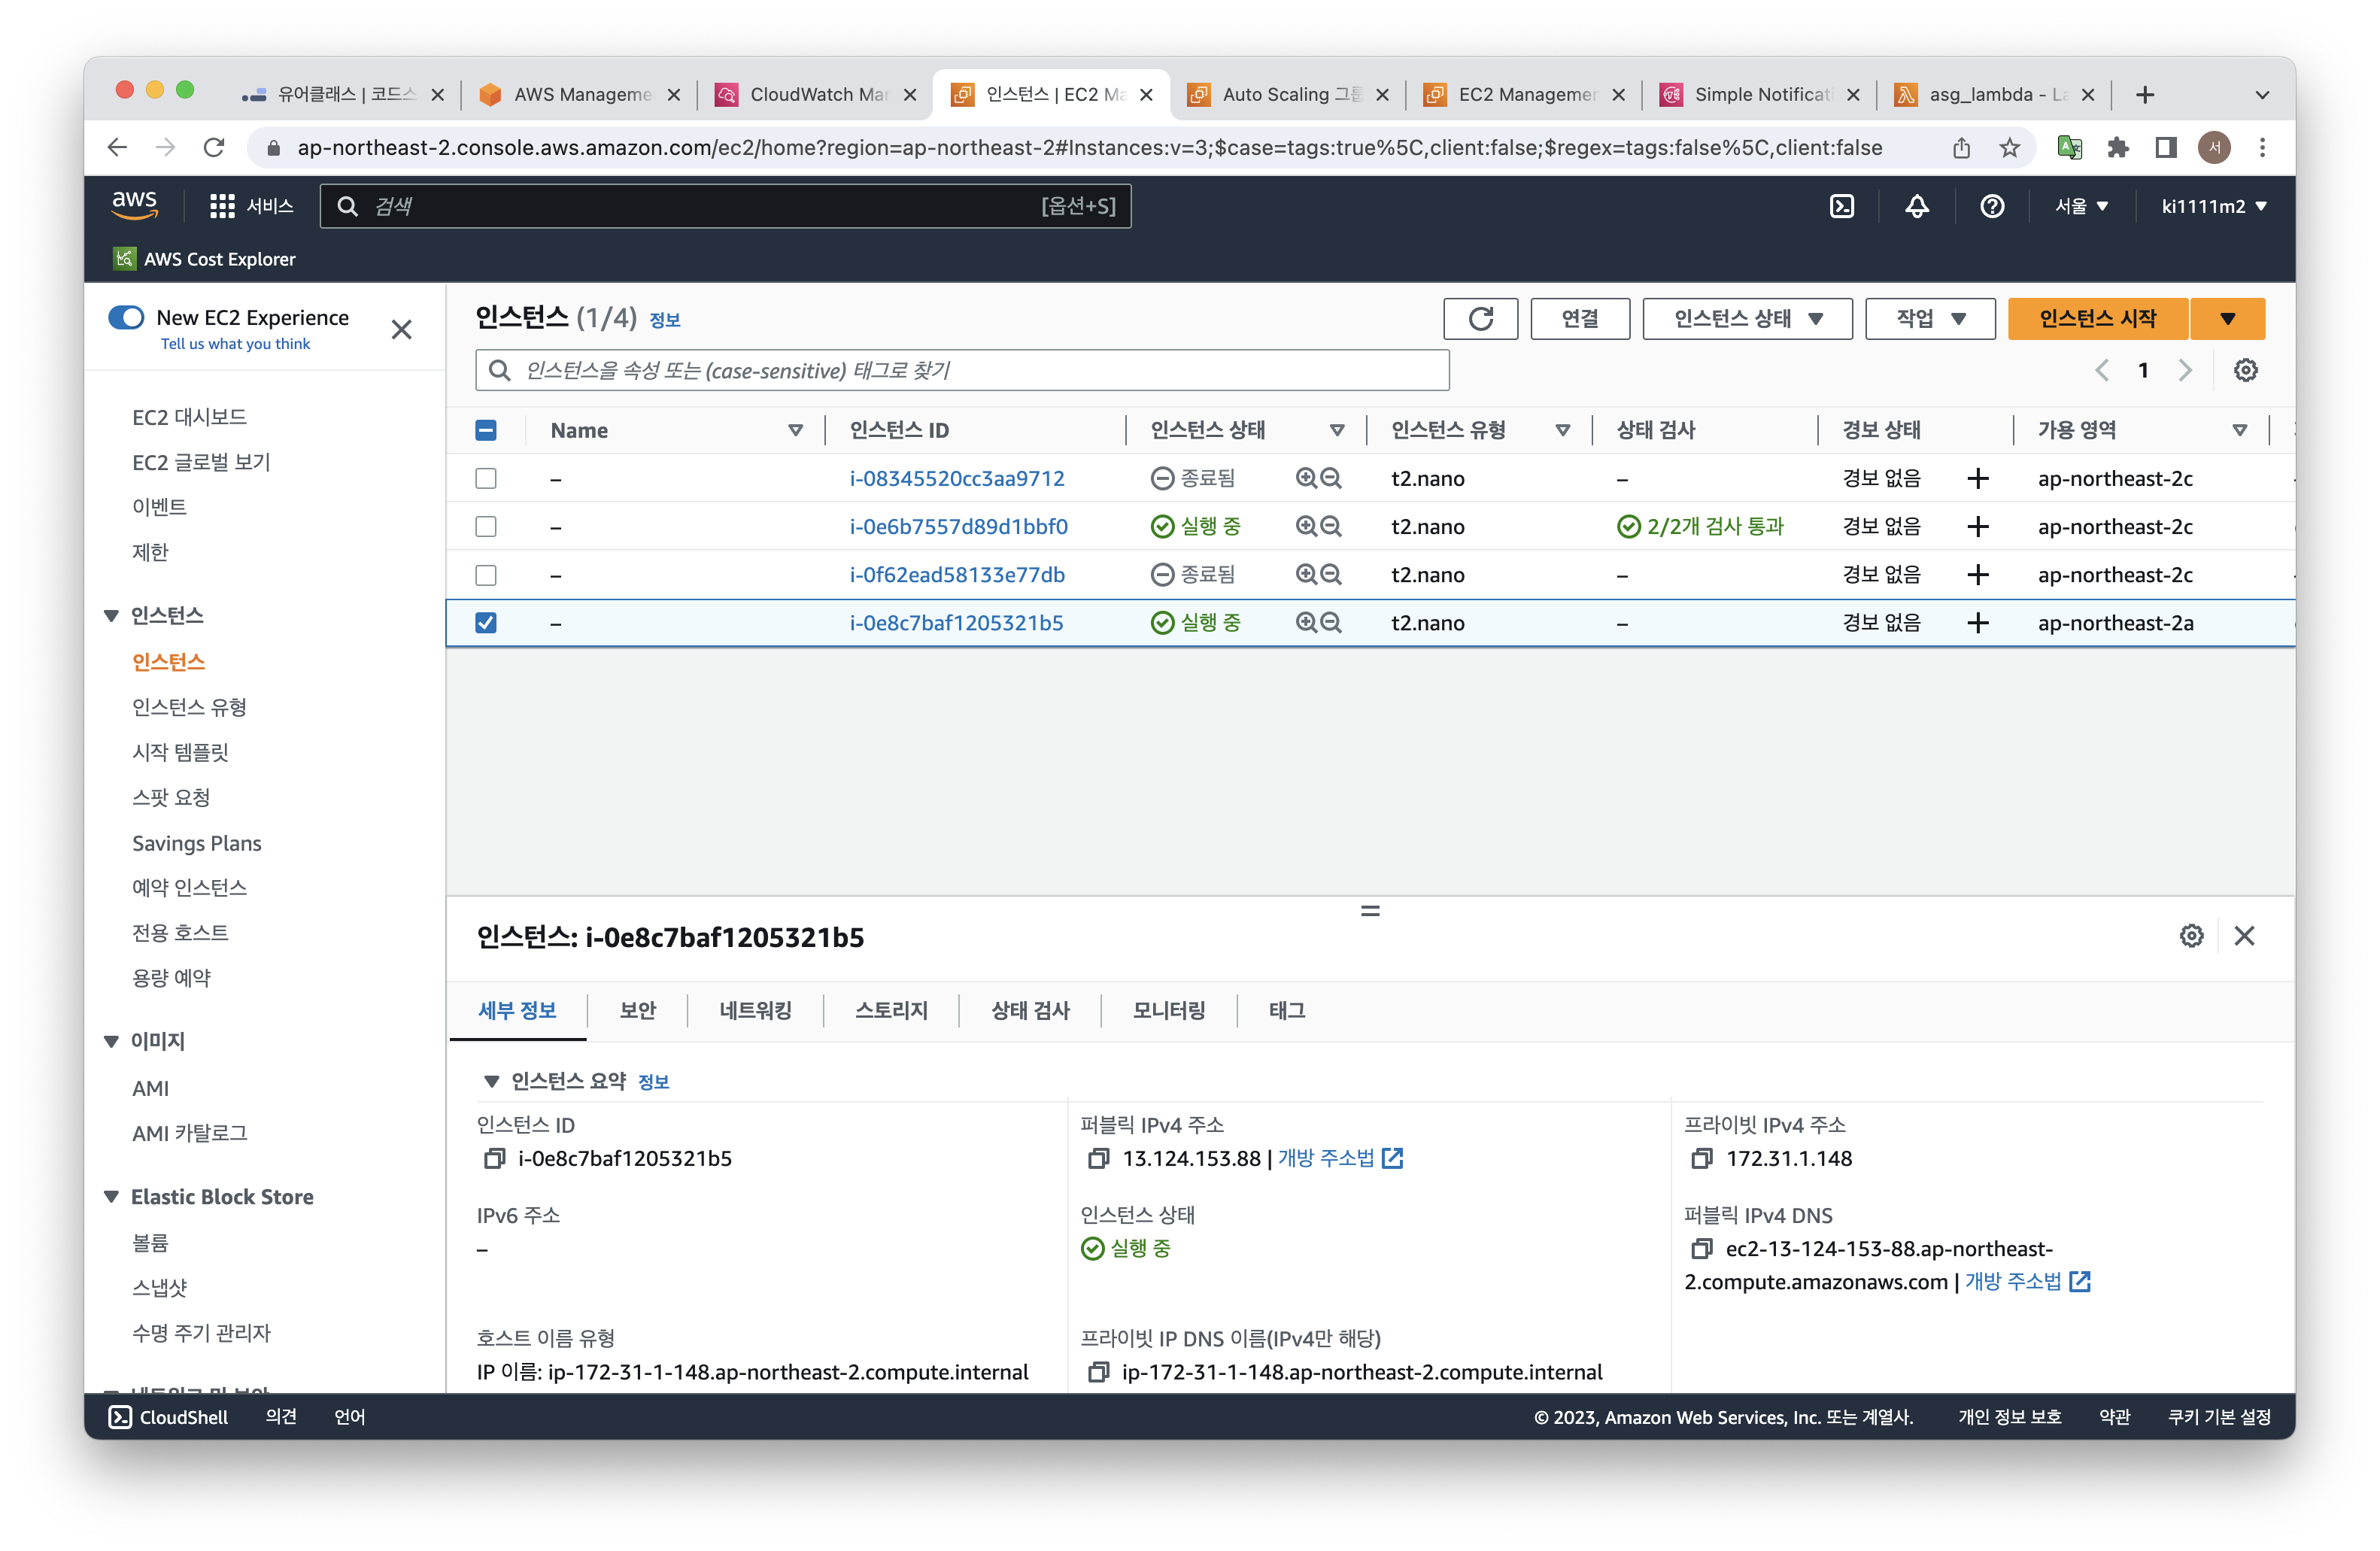Open table preferences gear icon
This screenshot has width=2380, height=1551.
(x=2245, y=371)
